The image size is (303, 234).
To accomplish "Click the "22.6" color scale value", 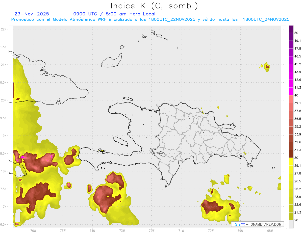I will [298, 205].
